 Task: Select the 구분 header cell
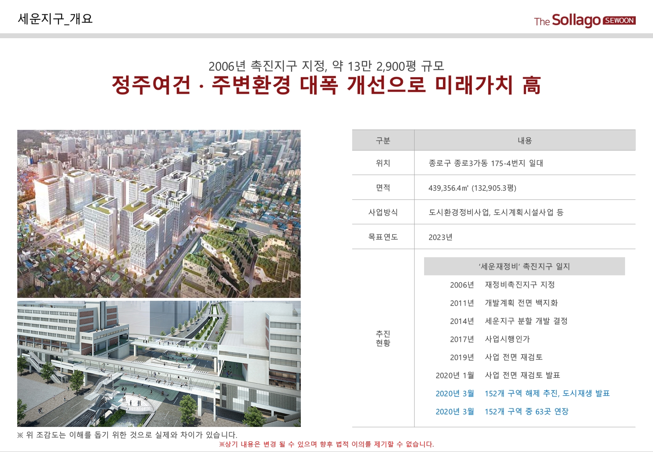point(383,141)
